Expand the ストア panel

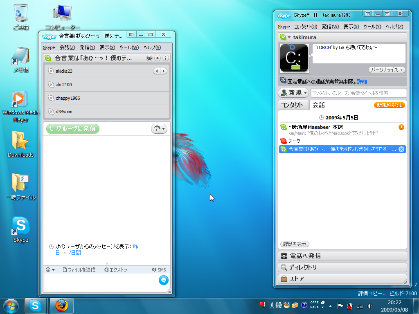[342, 279]
